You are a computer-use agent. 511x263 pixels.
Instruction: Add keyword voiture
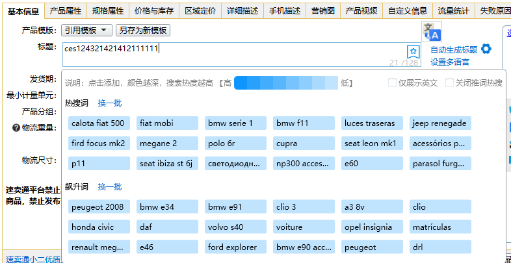click(304, 227)
